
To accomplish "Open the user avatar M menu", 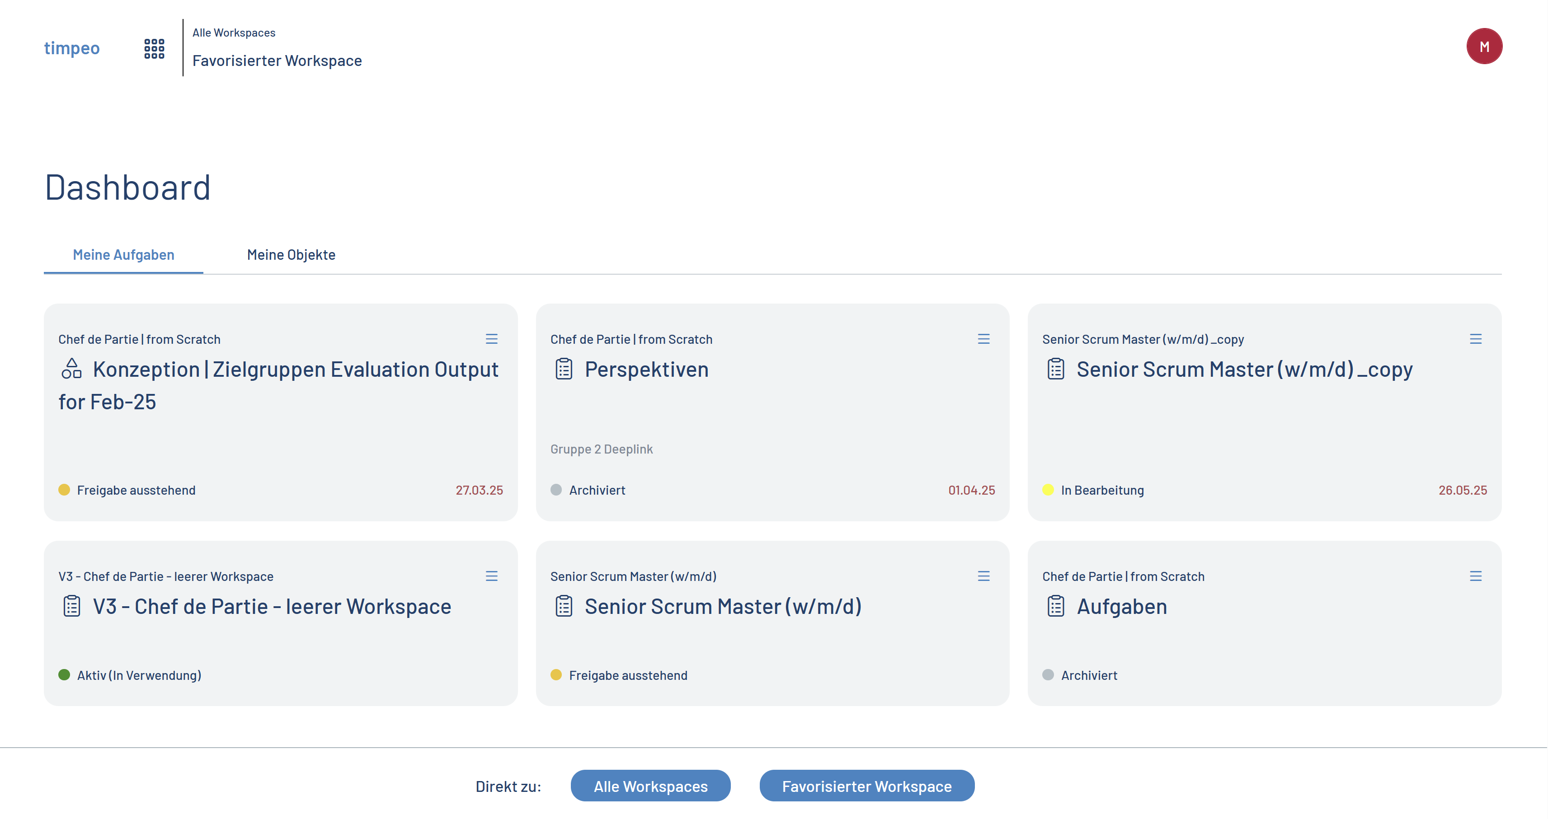I will tap(1484, 46).
